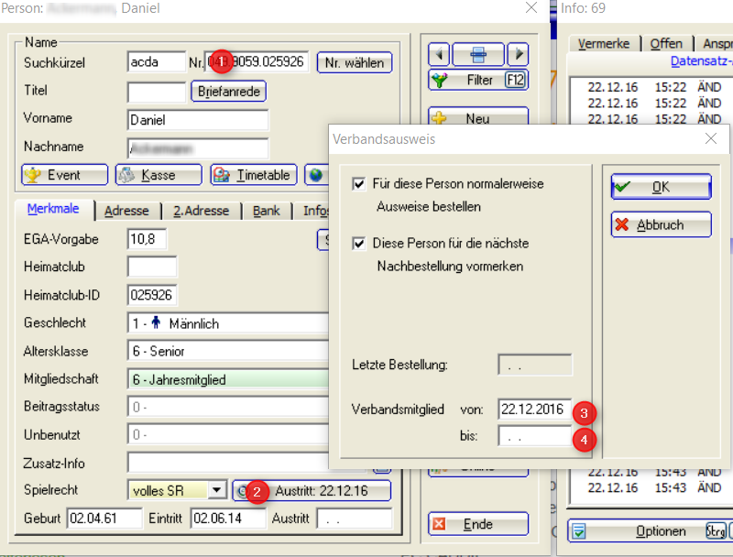Open the Offen tab in Info panel
This screenshot has height=557, width=733.
point(666,44)
